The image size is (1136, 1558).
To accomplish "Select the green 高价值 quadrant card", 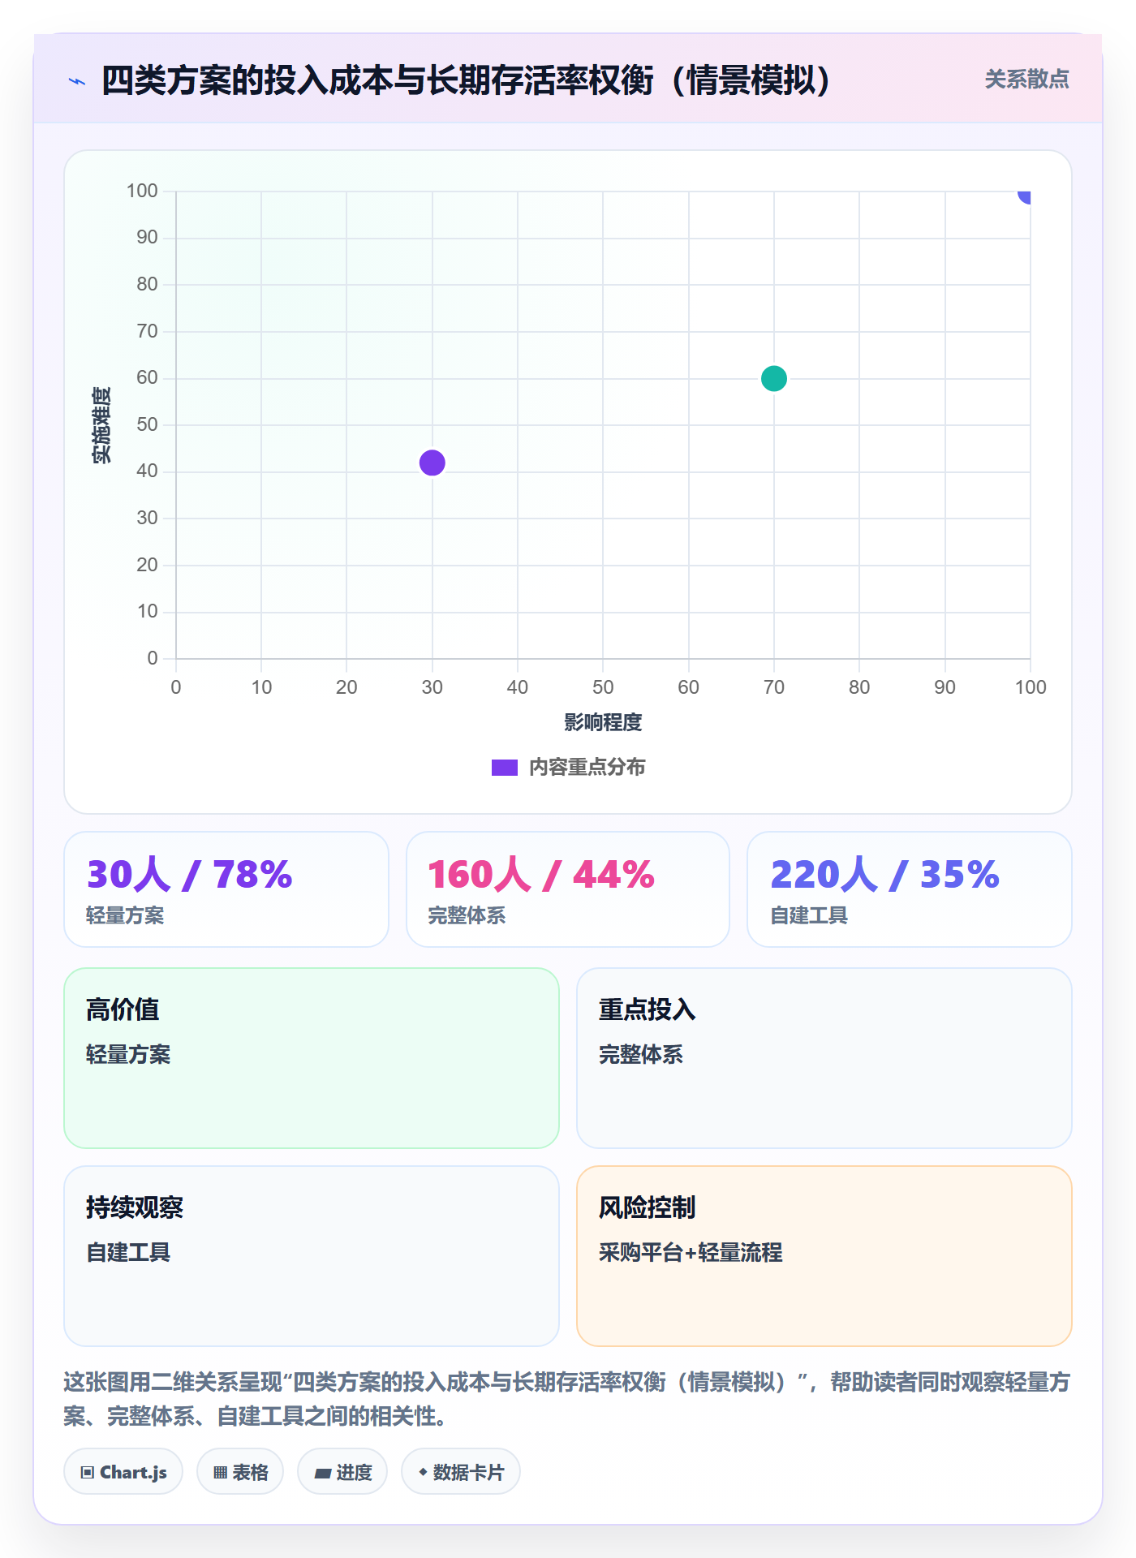I will click(312, 1058).
